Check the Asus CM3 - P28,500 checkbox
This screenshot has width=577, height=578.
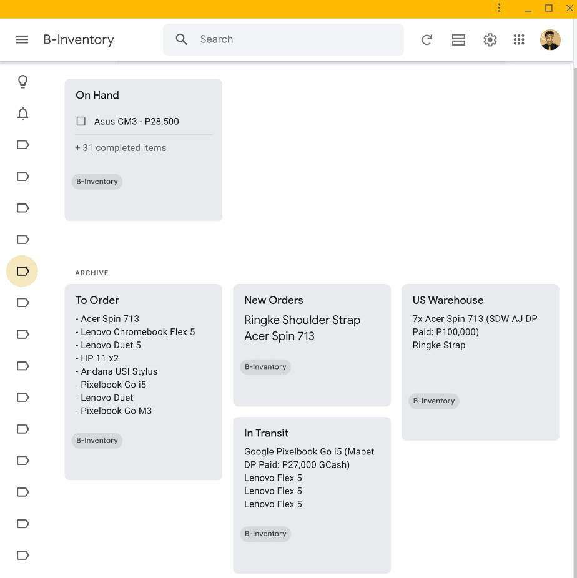click(81, 121)
